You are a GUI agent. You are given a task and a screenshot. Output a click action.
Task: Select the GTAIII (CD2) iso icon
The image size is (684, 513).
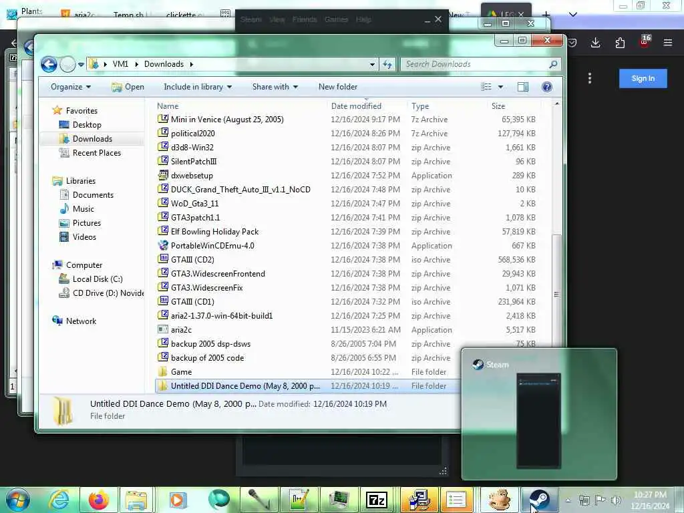[x=163, y=259]
